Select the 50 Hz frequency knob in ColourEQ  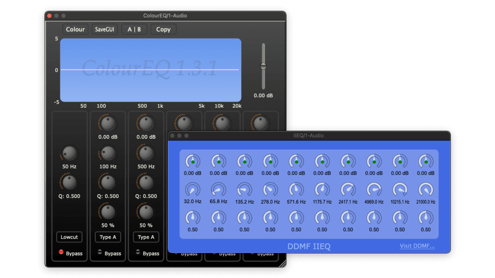click(69, 153)
